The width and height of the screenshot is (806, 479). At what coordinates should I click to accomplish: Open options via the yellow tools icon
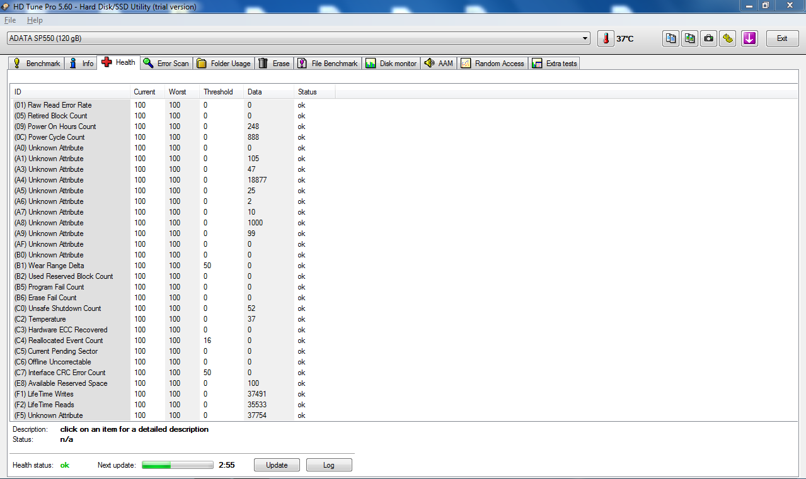(728, 38)
